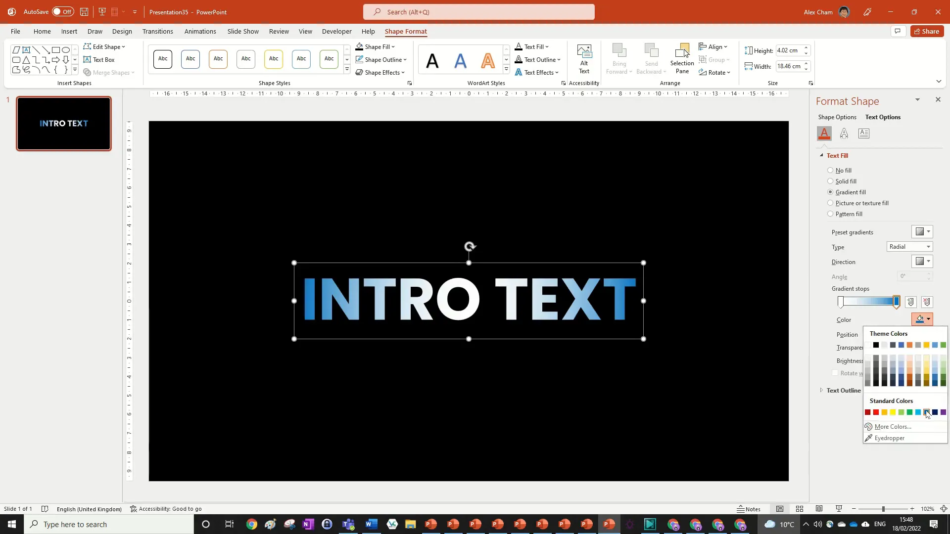Start presentation from beginning icon
950x534 pixels.
102,12
